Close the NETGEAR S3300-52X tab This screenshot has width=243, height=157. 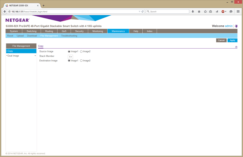click(38, 6)
